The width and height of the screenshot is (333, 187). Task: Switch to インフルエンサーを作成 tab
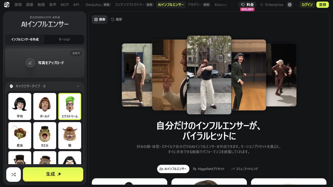point(25,39)
